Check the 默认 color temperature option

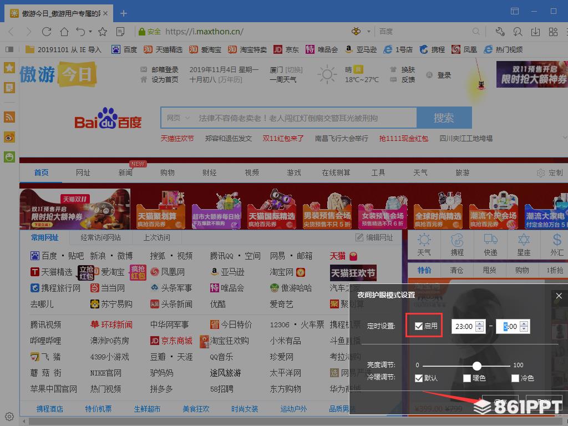tap(419, 378)
